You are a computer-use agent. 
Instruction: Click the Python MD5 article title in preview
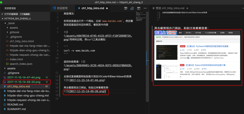[x=206, y=65]
